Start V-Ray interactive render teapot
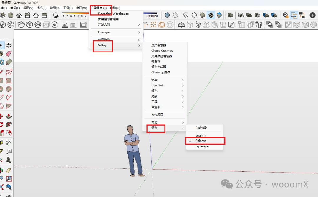The image size is (318, 197). click(x=30, y=25)
